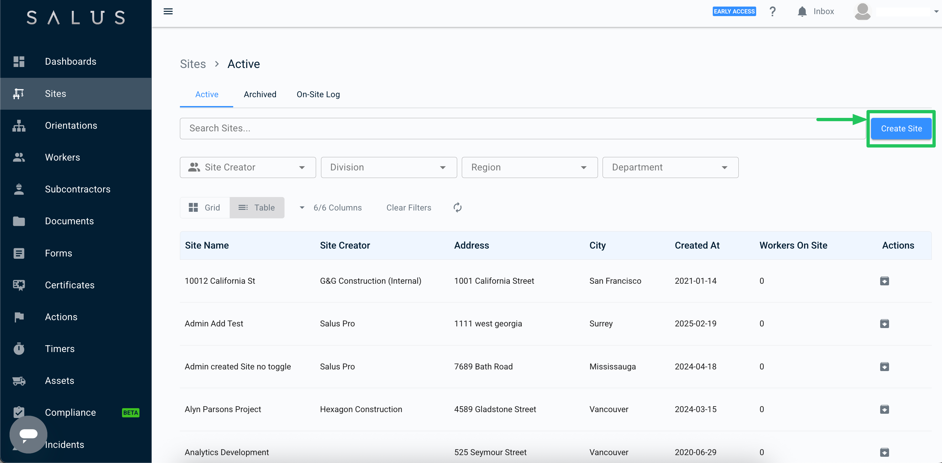Open the Division filter dropdown
The image size is (942, 463).
pyautogui.click(x=389, y=167)
